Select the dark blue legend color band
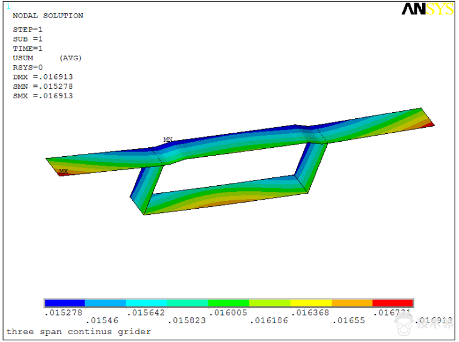459x342 pixels. tap(65, 303)
